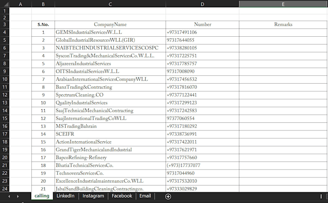Viewport: 328px width, 203px height.
Task: Click phone number +97317491106
Action: tap(202, 32)
